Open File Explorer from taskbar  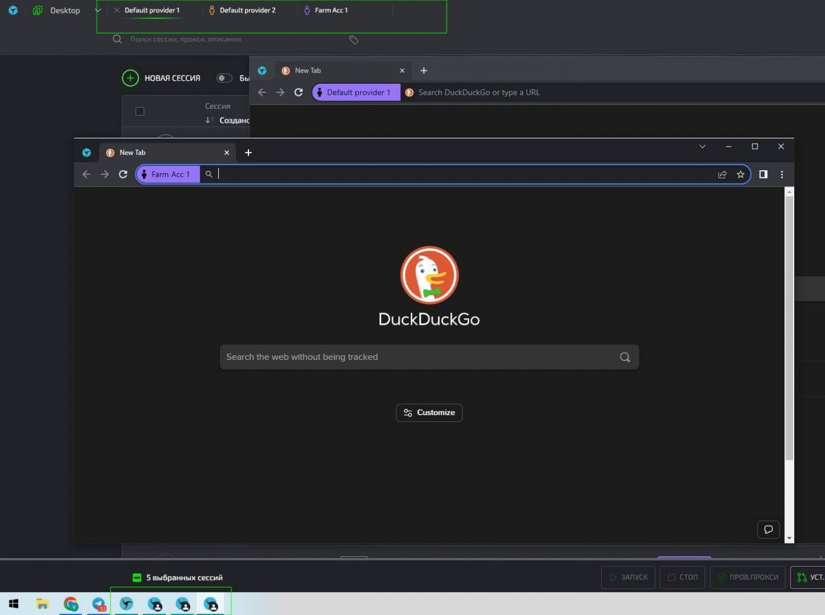(x=42, y=604)
